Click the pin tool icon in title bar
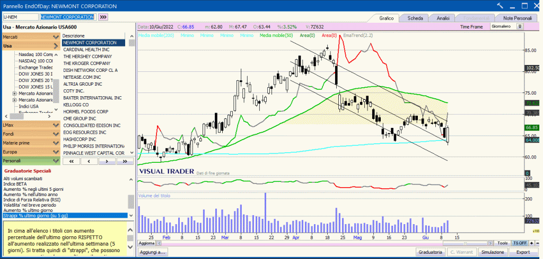 tap(500, 6)
